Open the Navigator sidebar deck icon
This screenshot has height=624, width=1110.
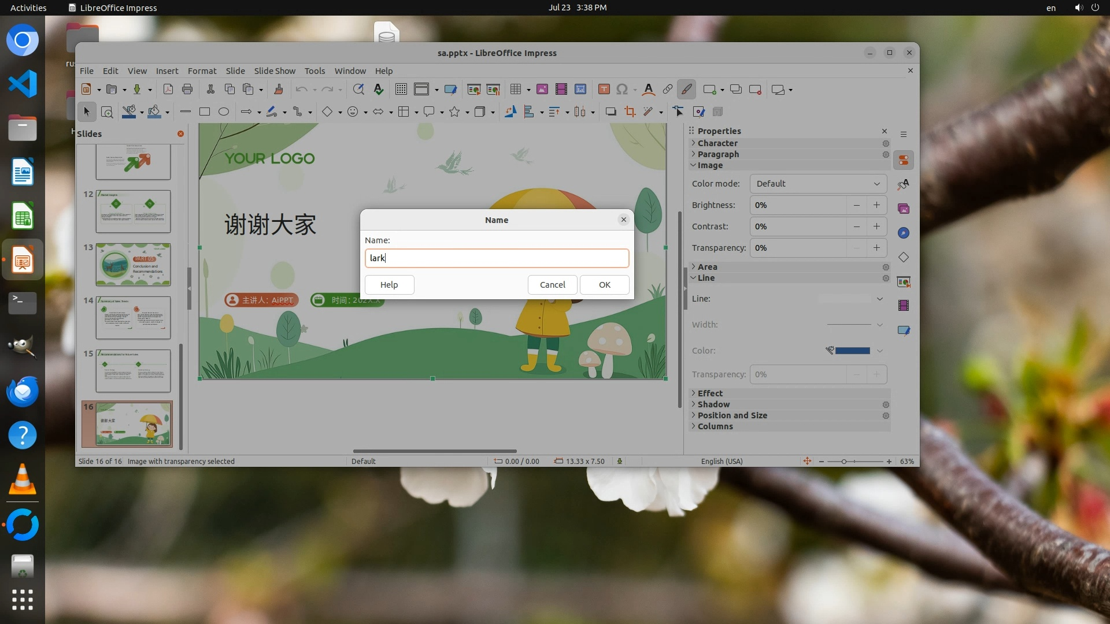[904, 233]
